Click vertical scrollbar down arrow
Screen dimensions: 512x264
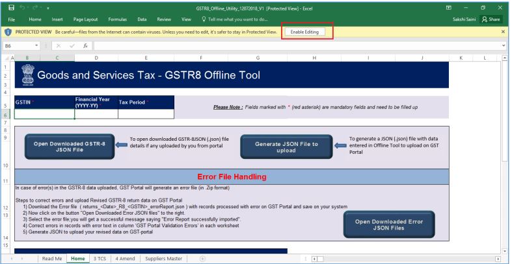pos(504,251)
